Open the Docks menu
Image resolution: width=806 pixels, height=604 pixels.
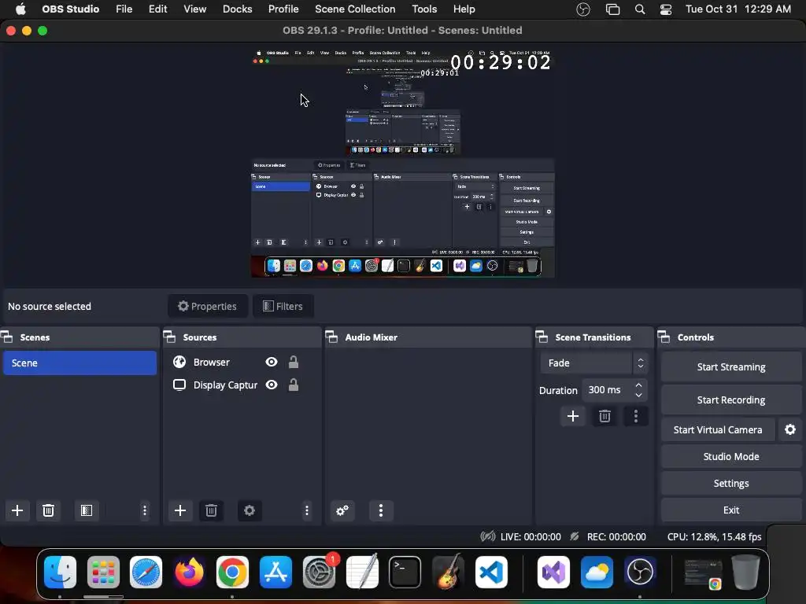[238, 9]
